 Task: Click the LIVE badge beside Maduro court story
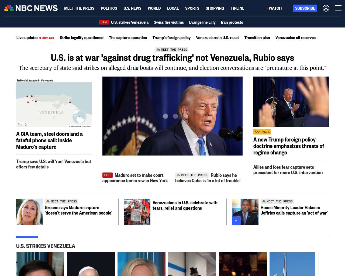pos(108,175)
